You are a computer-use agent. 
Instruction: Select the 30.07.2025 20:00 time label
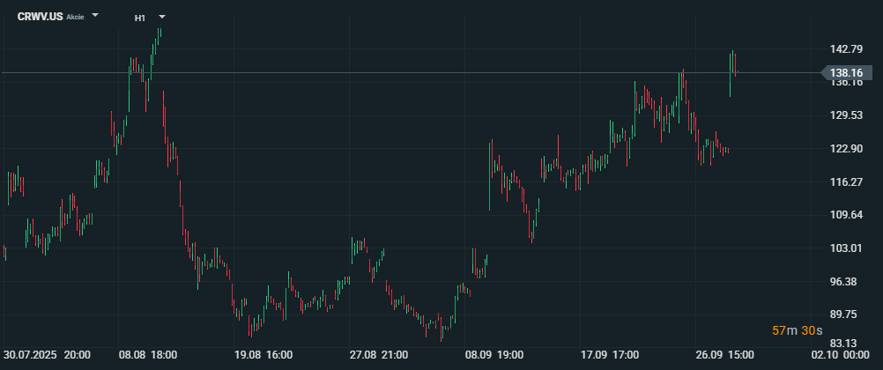47,355
